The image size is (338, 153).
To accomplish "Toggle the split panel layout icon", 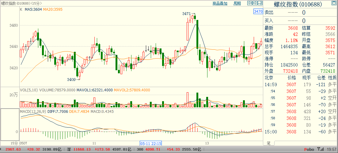I will pyautogui.click(x=260, y=3).
